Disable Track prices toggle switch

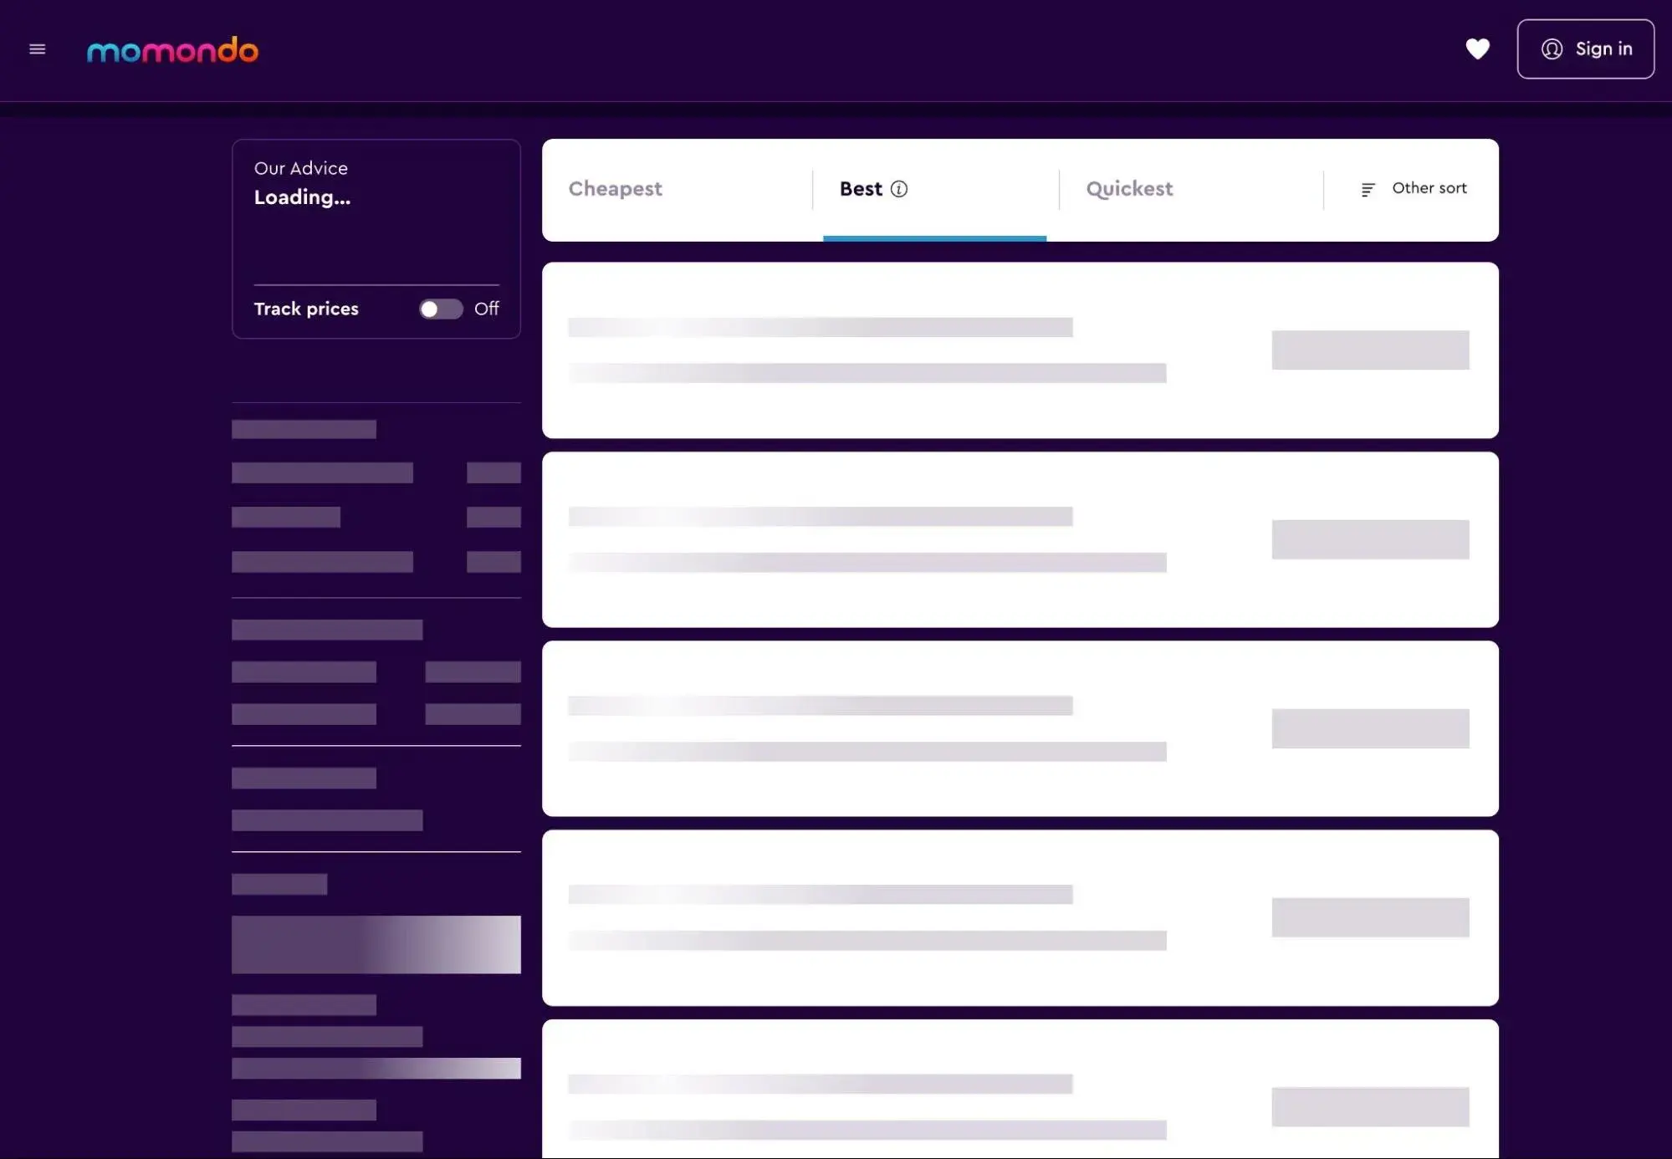441,309
